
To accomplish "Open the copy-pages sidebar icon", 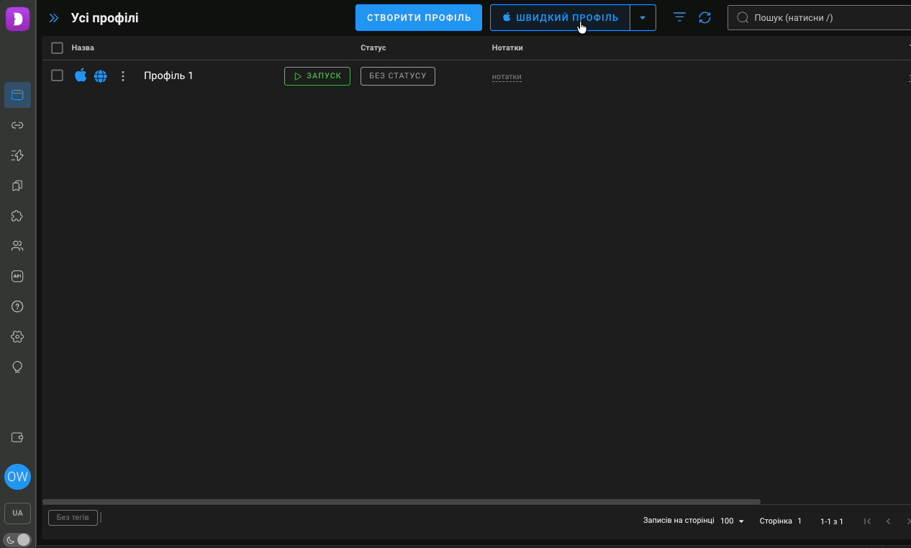I will click(17, 186).
